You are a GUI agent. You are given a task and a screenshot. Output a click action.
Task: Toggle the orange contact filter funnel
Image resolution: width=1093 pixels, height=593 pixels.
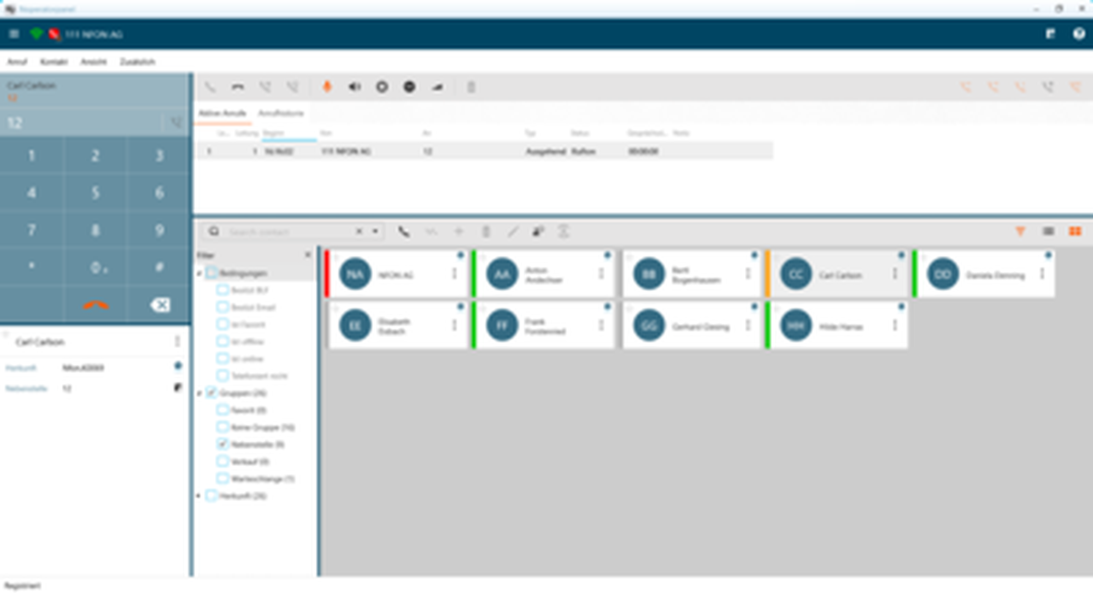click(x=1020, y=232)
